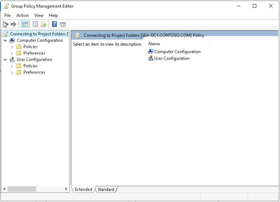Switch to the Extended tab
The height and width of the screenshot is (202, 280).
(x=83, y=189)
